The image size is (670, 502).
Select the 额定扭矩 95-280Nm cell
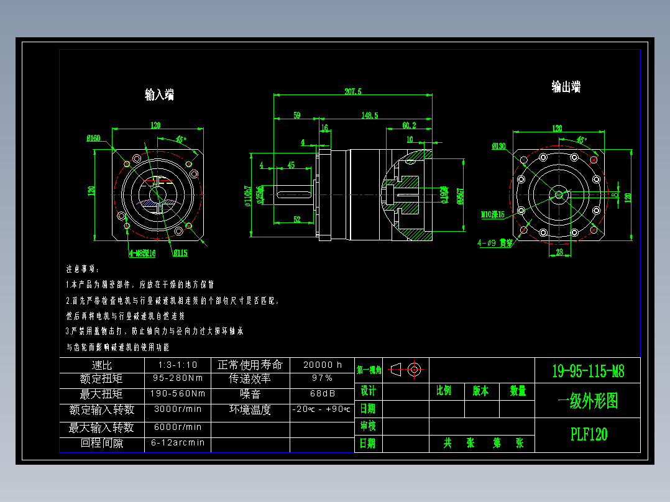178,377
